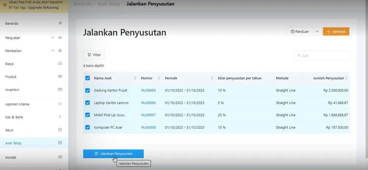368x170 pixels.
Task: Open the dropdown arrow next to Panduan
Action: point(317,32)
